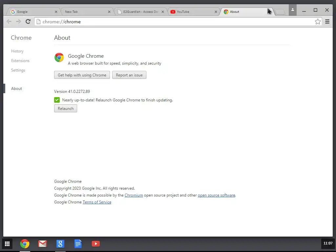Open the Chromium link
The width and height of the screenshot is (336, 252).
pos(134,195)
